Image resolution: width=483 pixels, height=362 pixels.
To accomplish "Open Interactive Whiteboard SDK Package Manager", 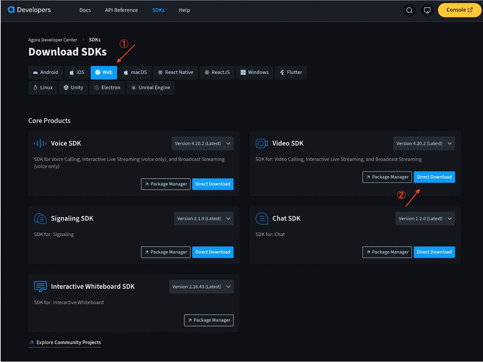I will (209, 320).
